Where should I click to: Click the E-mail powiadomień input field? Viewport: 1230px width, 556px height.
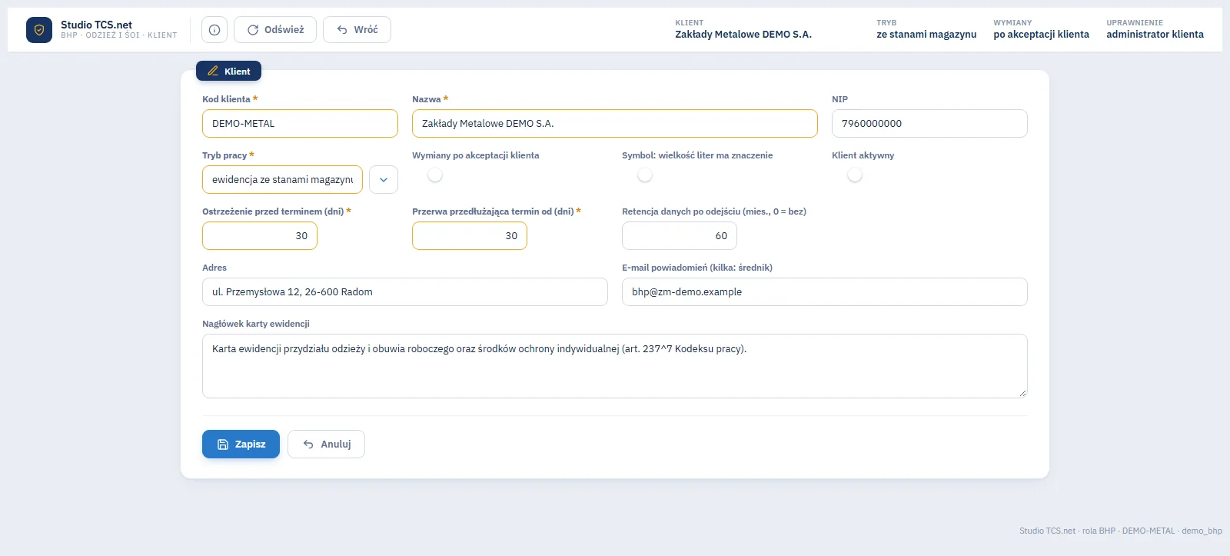[825, 292]
